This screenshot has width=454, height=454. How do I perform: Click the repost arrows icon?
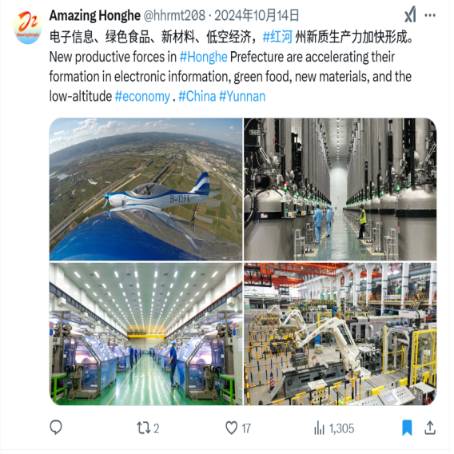[143, 428]
